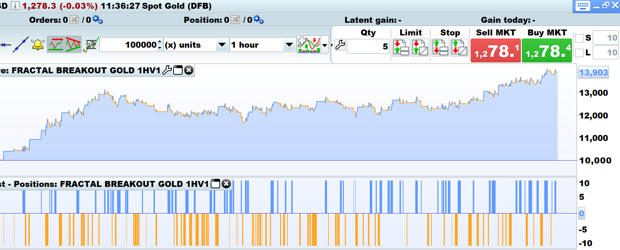The width and height of the screenshot is (620, 250).
Task: Increase the 100000 value with up stepper
Action: click(x=160, y=42)
